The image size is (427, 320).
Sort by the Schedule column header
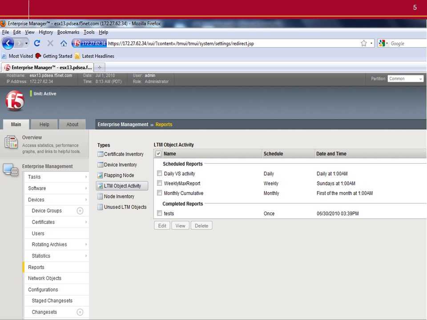tap(288, 154)
